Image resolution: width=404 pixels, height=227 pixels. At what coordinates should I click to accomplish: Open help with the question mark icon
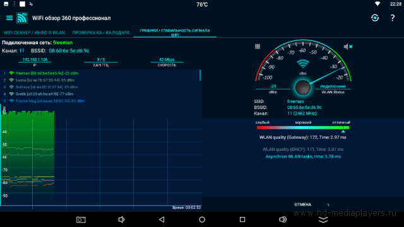point(393,18)
